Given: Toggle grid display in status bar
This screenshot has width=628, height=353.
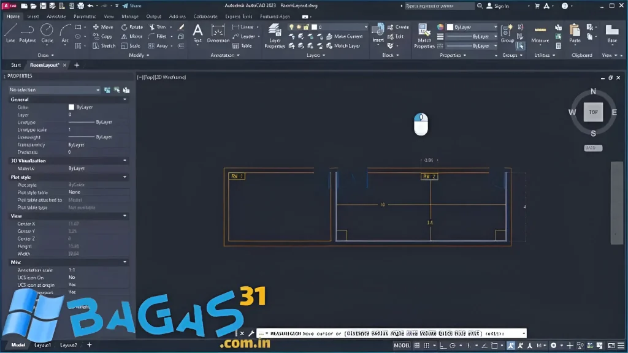Looking at the screenshot, I should [x=417, y=346].
